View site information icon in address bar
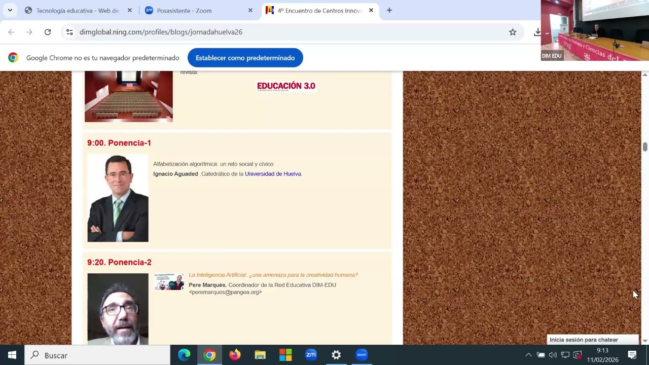 [x=69, y=32]
